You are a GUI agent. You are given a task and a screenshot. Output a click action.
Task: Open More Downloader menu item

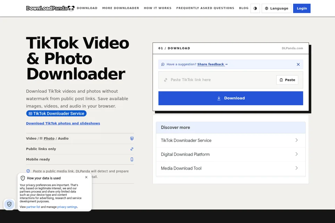[121, 8]
